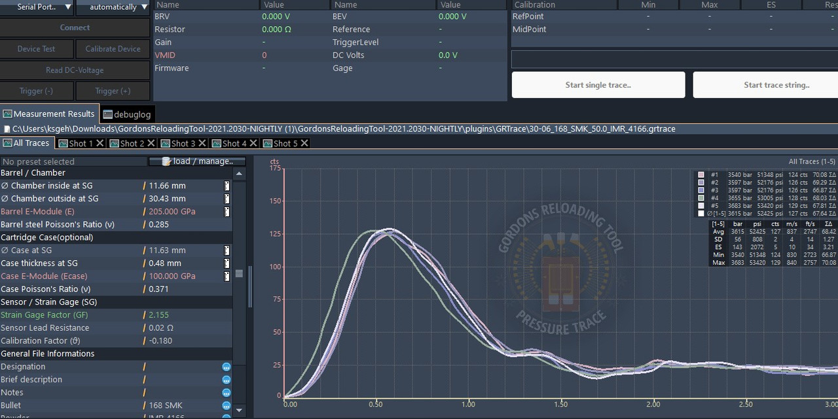The image size is (838, 419).
Task: Open ruler tool for Case thickness at SG
Action: (x=227, y=263)
